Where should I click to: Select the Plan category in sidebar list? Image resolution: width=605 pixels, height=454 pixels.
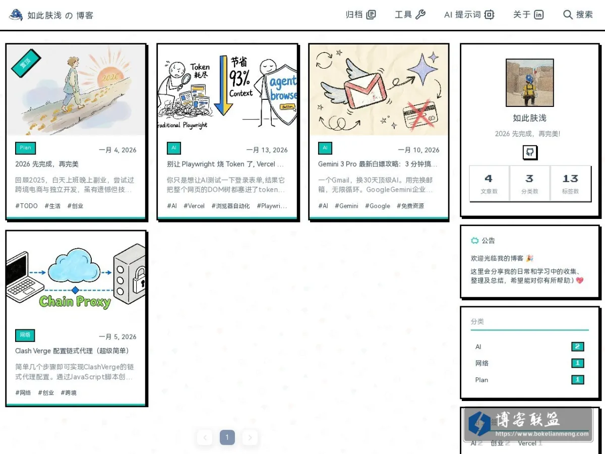(530, 380)
